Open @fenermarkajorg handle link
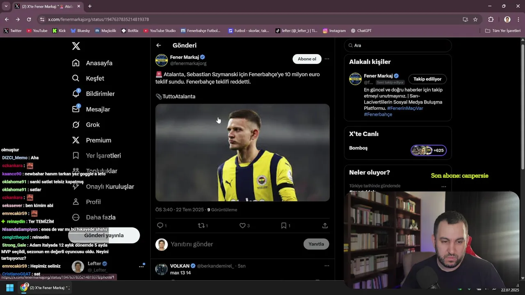Viewport: 525px width, 295px height. 188,64
